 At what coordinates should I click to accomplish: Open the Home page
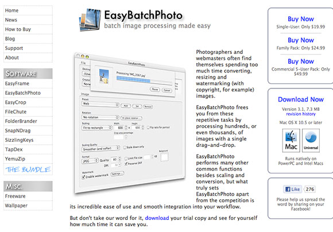[28, 10]
